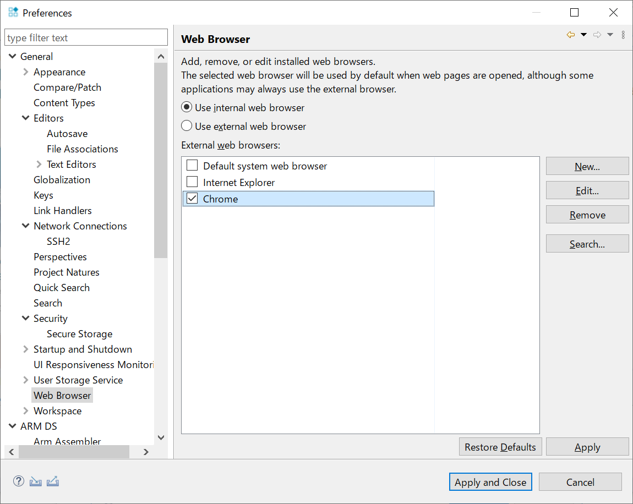
Task: Collapse the ARM DS tree node
Action: (x=13, y=426)
